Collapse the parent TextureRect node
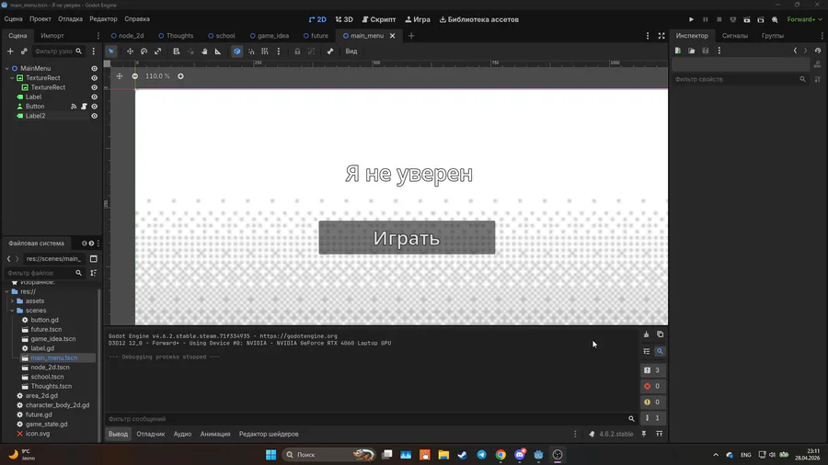828x465 pixels. click(x=12, y=78)
